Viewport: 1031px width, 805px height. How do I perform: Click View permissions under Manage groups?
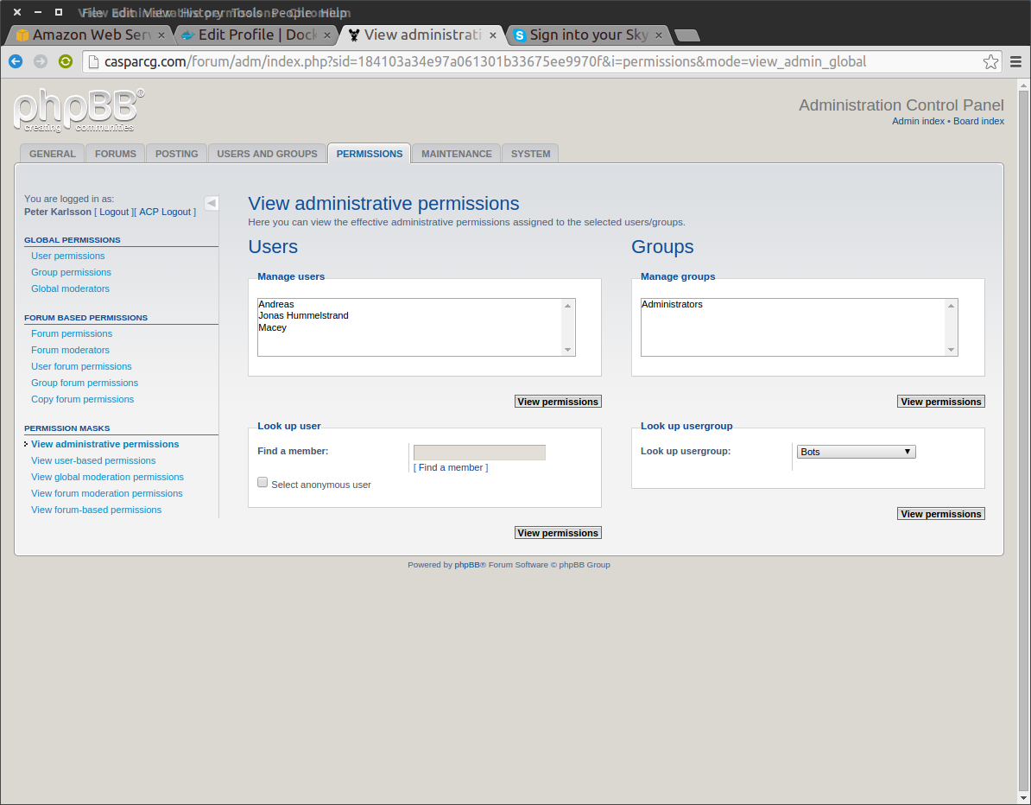[941, 402]
